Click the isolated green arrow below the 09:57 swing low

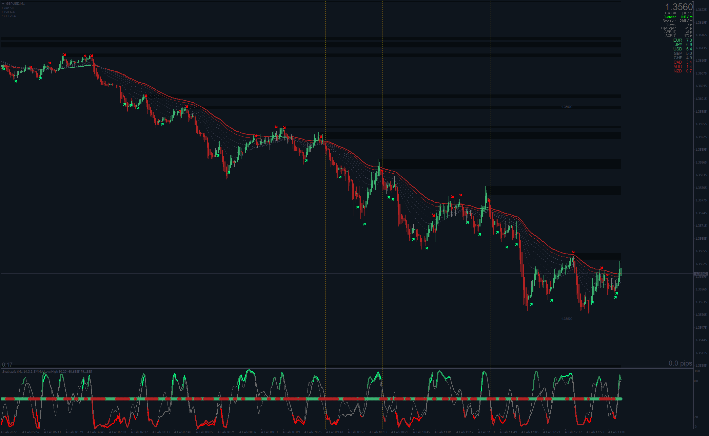(364, 224)
